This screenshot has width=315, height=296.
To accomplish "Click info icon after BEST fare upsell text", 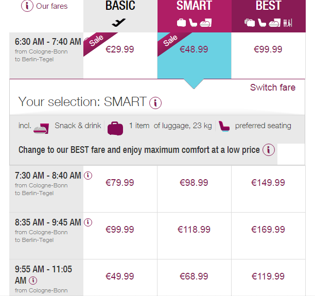I will 268,150.
